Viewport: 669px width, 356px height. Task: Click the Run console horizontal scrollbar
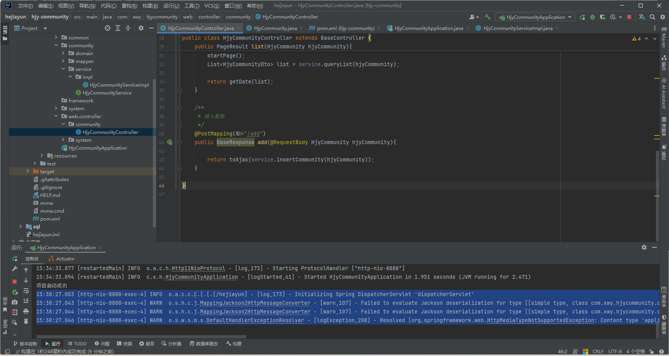141,337
